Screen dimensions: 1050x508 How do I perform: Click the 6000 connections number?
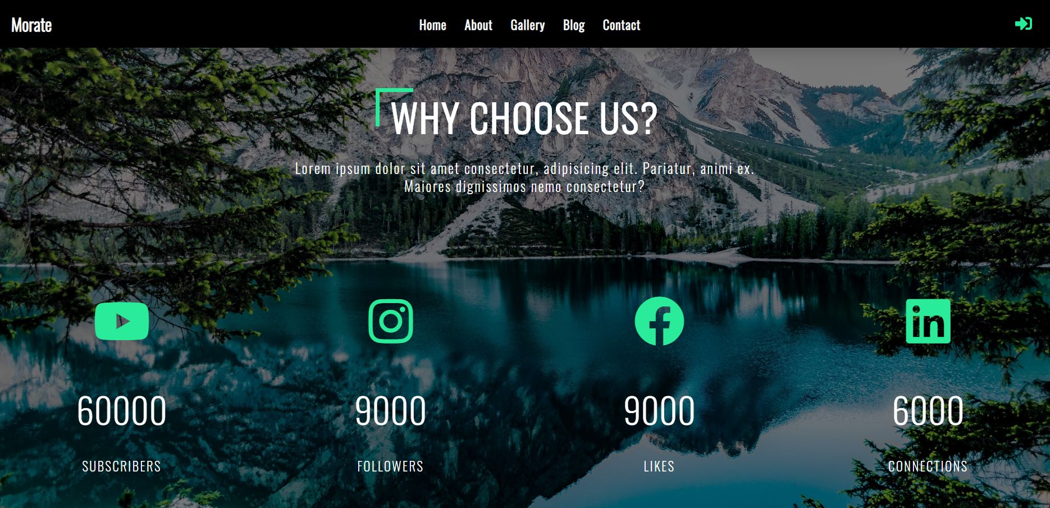928,410
